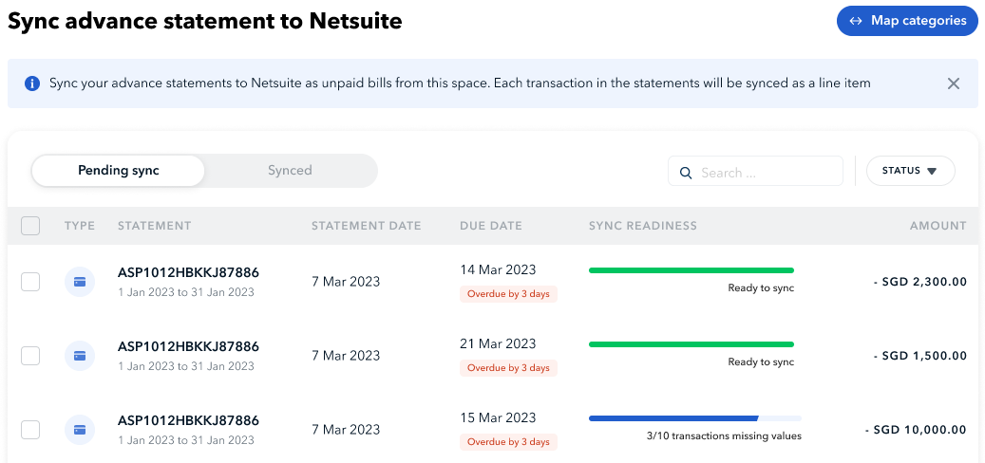Viewport: 985px width, 463px height.
Task: Click card icon in SGD 10,000.00 row
Action: (80, 430)
